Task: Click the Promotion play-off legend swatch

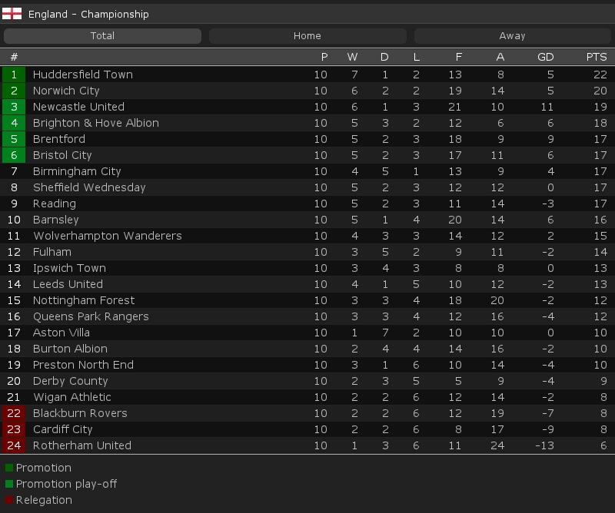Action: [x=9, y=484]
